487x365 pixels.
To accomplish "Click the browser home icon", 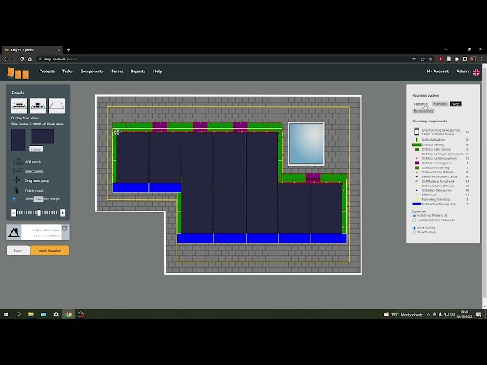I will click(x=30, y=59).
